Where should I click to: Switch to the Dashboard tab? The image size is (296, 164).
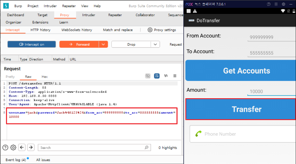tap(16, 15)
